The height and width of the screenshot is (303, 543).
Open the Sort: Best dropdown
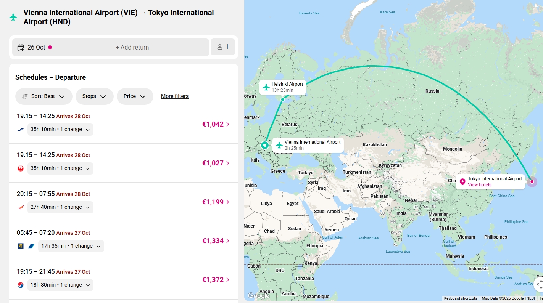pyautogui.click(x=44, y=96)
